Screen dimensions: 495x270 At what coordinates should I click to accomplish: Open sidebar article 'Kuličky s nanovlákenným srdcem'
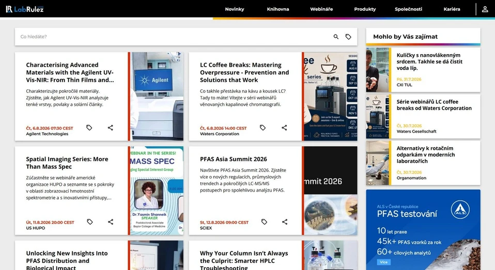[429, 61]
